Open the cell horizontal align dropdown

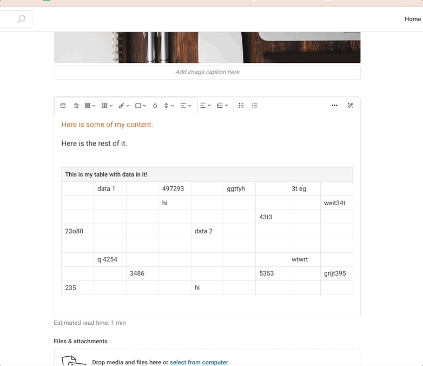pyautogui.click(x=186, y=106)
